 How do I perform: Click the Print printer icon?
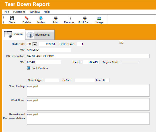56,18
